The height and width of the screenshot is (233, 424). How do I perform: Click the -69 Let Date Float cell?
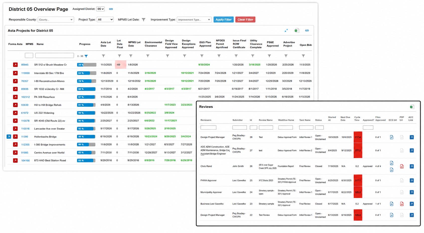121,65
